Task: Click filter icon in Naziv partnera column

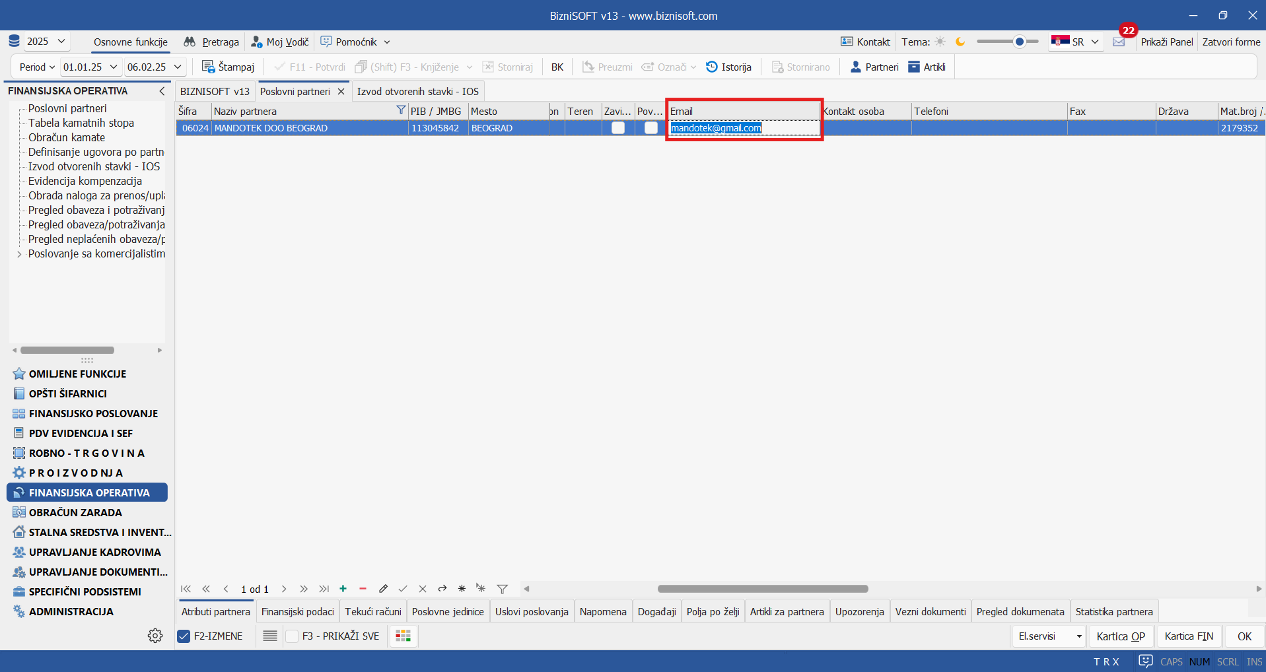Action: pos(401,110)
